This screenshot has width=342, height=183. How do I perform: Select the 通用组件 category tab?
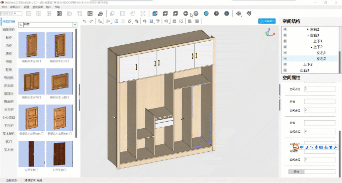9,30
